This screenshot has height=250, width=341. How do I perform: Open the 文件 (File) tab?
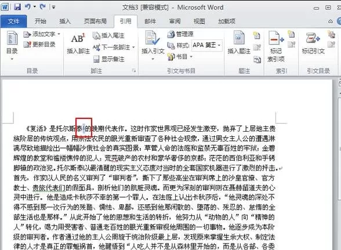[x=13, y=21]
